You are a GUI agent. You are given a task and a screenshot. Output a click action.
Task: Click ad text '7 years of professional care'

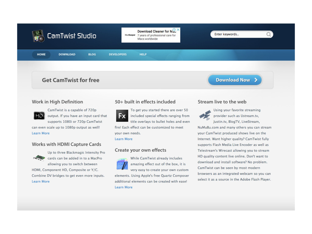(x=156, y=35)
